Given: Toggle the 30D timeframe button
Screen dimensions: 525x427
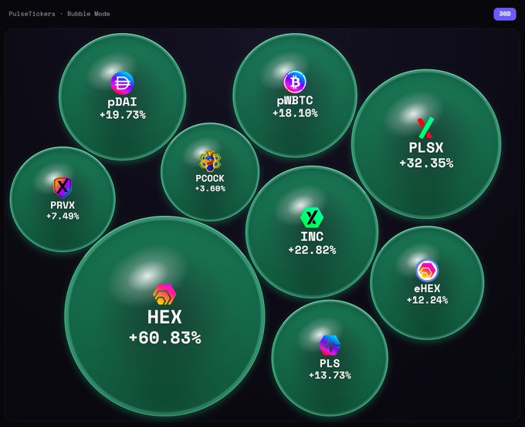Looking at the screenshot, I should point(505,14).
